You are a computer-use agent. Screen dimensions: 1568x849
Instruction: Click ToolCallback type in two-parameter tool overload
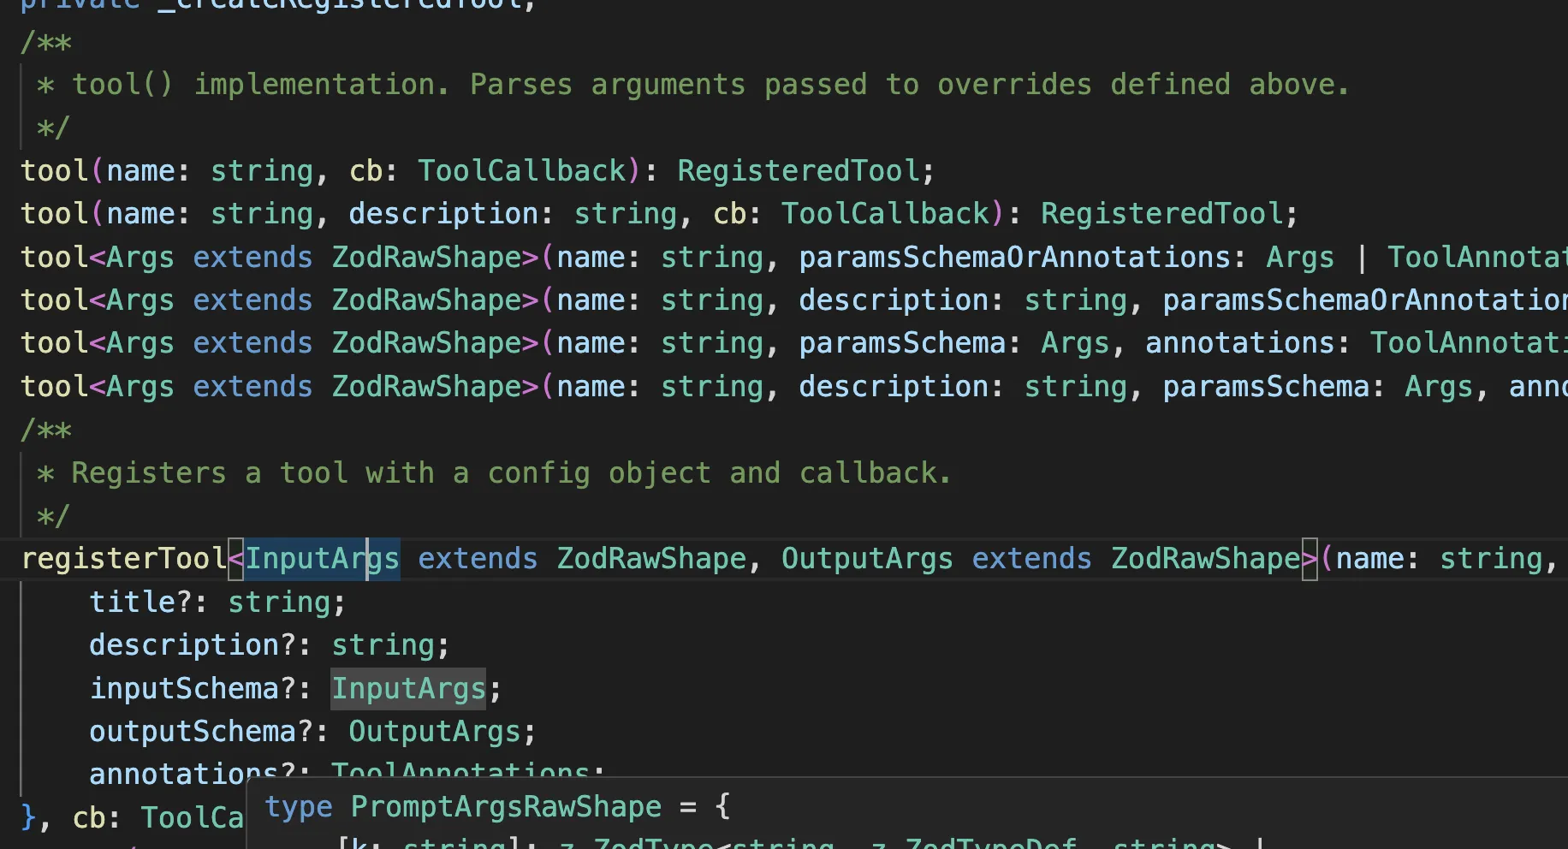click(521, 171)
